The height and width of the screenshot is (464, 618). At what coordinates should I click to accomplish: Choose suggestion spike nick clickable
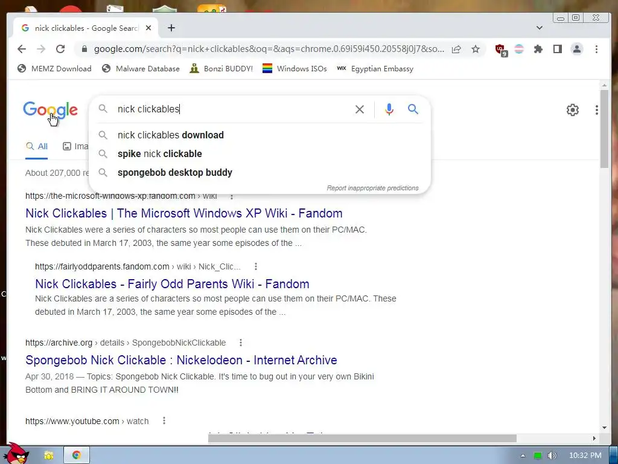[260, 154]
